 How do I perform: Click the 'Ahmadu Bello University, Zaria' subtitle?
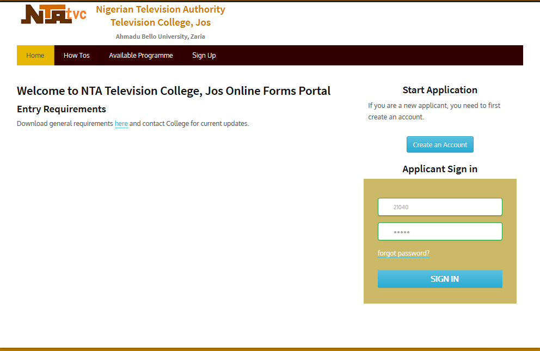pyautogui.click(x=161, y=37)
